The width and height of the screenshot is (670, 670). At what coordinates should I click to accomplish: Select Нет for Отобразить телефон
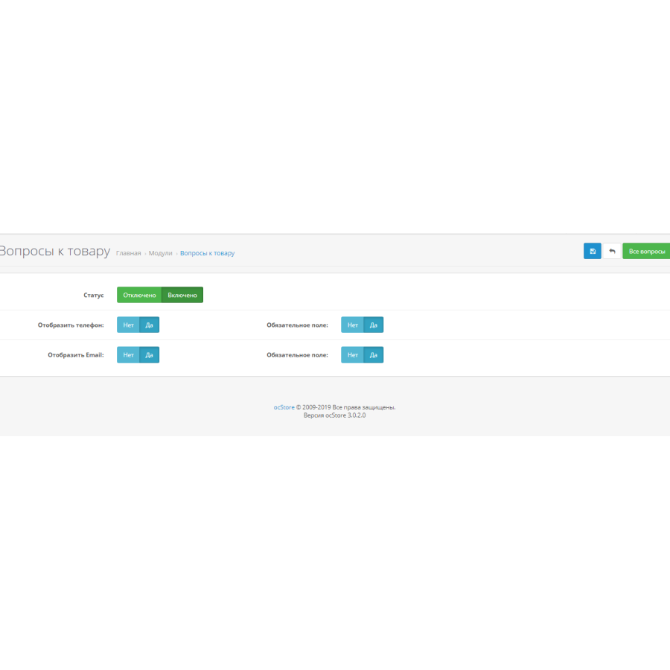coord(128,325)
